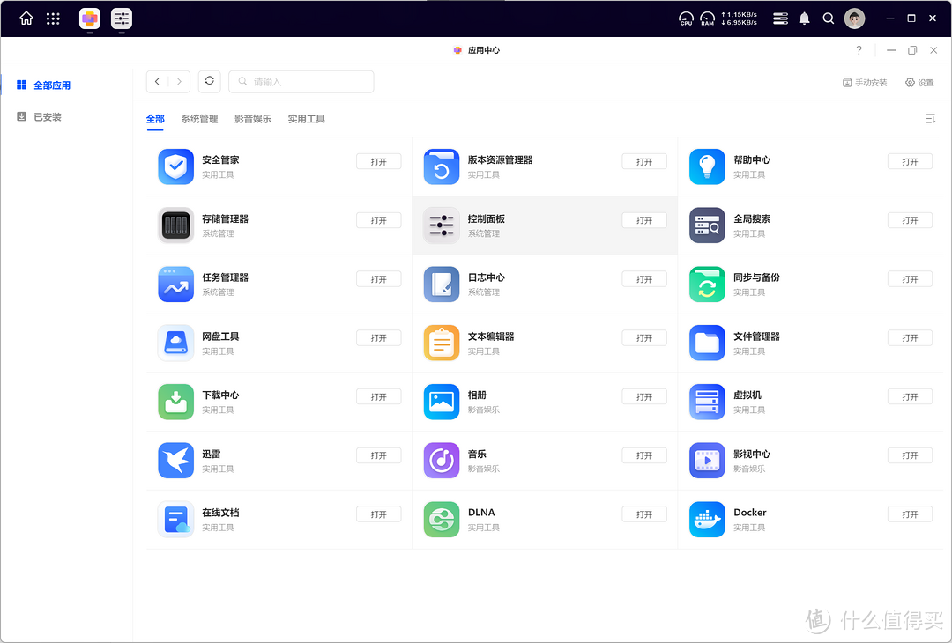Click the 控制面板 sliders icon
This screenshot has height=643, width=952.
click(x=441, y=225)
